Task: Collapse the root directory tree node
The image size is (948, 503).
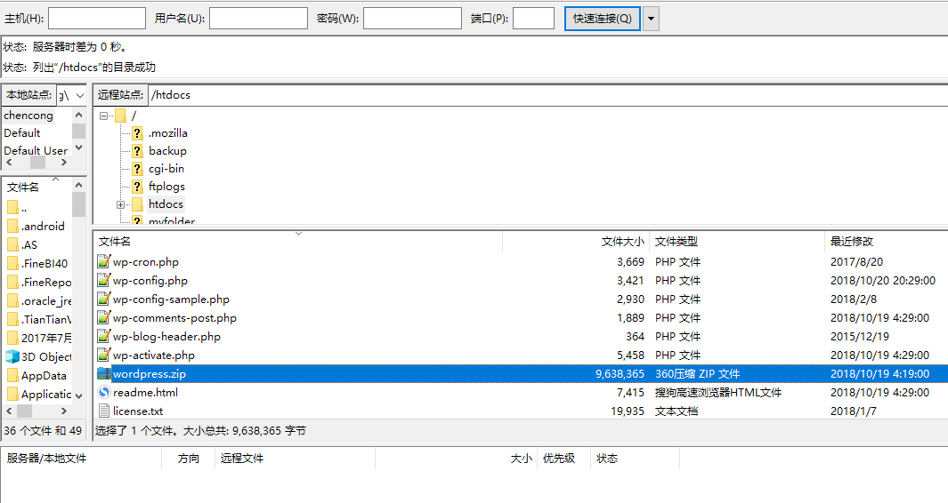Action: pos(104,116)
